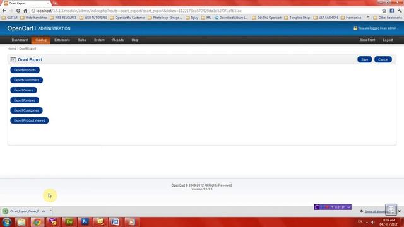Open browser home page icon
Screen dimensions: 404x227
(25, 11)
